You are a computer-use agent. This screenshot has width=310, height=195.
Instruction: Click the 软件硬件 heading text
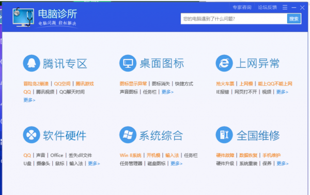point(65,135)
